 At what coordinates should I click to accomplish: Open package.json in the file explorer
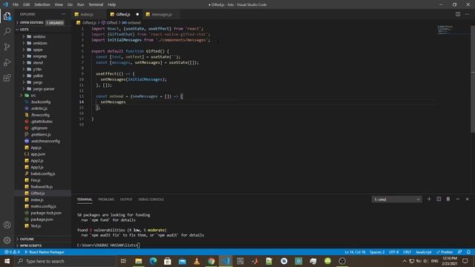click(x=42, y=220)
